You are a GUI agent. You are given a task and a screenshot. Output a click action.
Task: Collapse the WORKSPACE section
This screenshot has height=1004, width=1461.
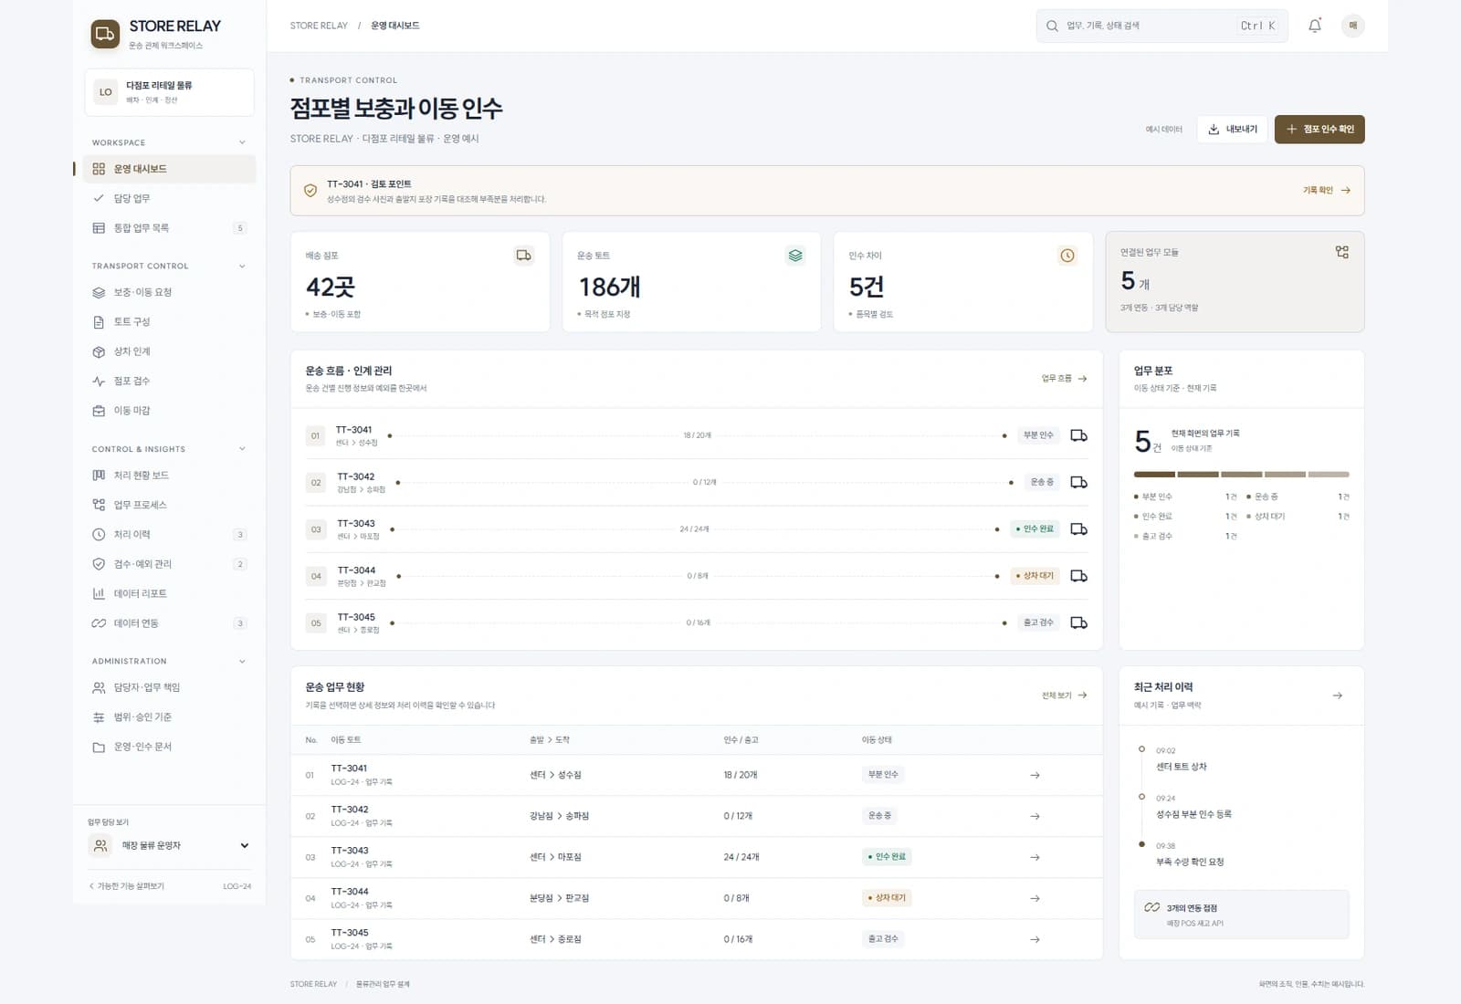point(242,142)
